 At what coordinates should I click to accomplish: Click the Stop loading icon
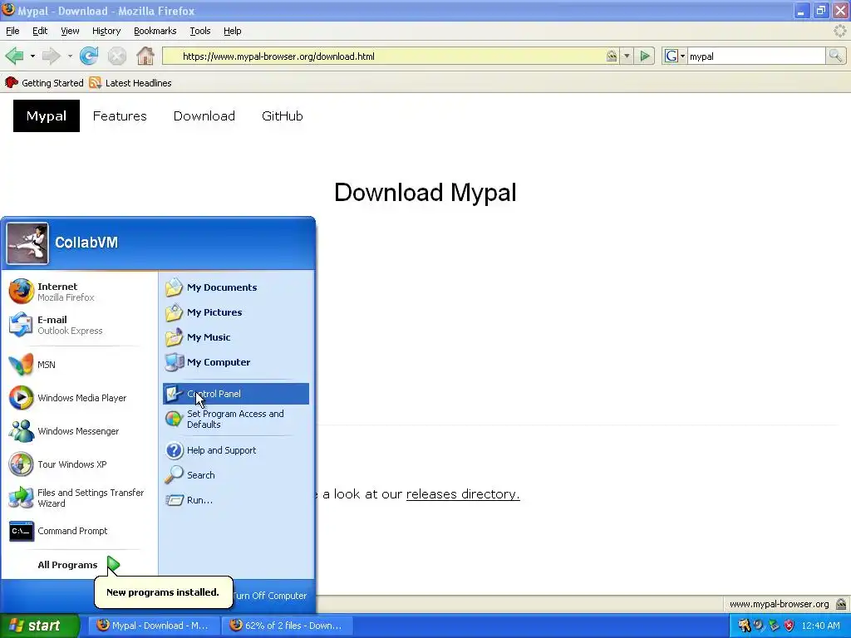pyautogui.click(x=116, y=56)
